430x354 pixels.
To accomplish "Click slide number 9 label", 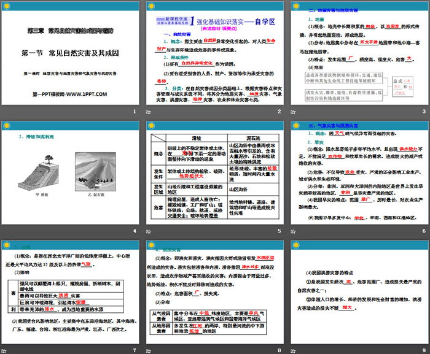I will tap(424, 350).
